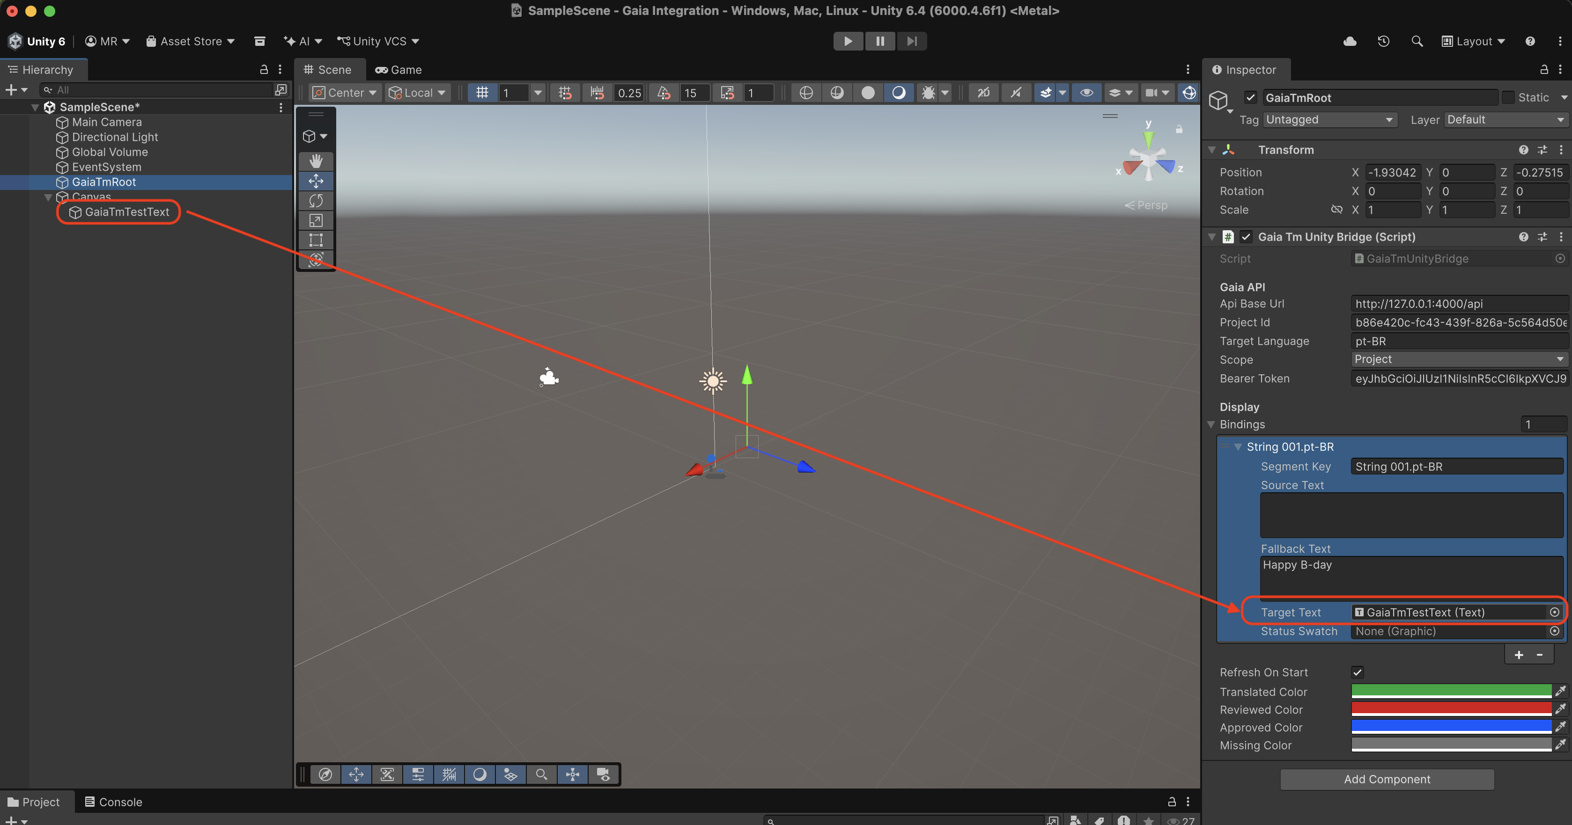Open the Tag Untagged dropdown
Viewport: 1572px width, 825px height.
(1330, 119)
